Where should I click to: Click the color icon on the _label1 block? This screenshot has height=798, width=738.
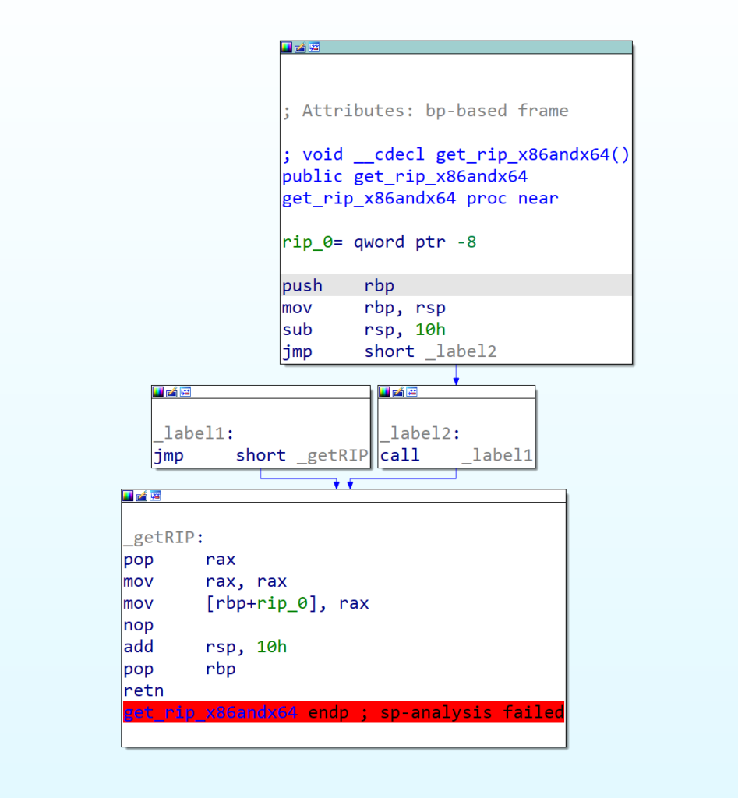[158, 392]
